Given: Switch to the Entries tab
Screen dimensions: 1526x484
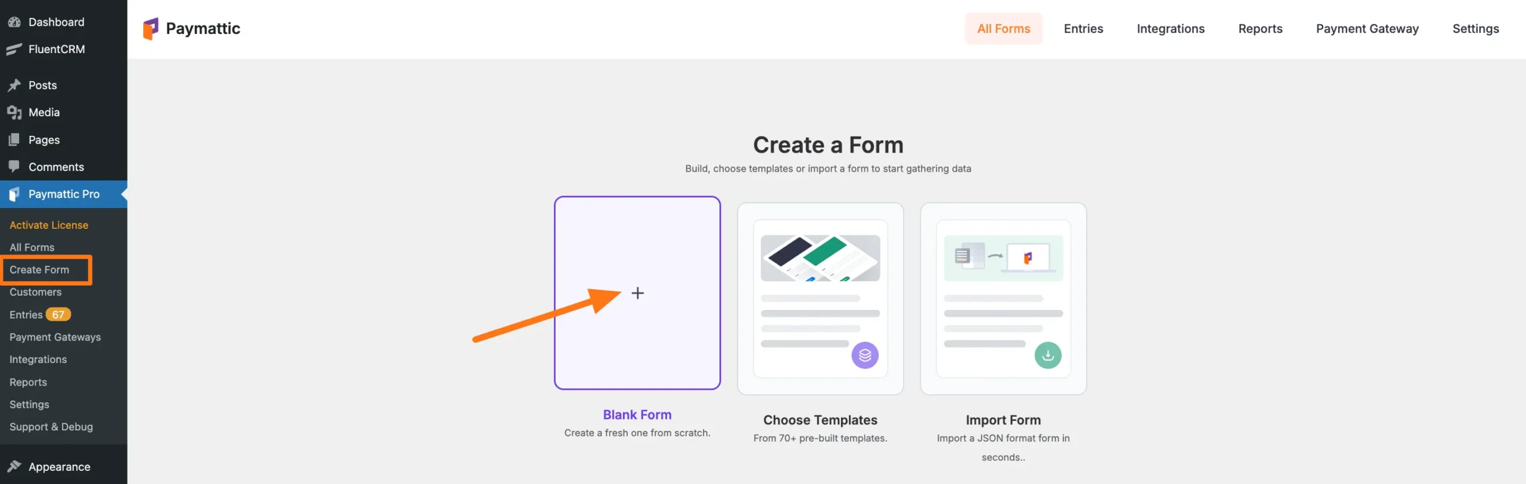Looking at the screenshot, I should coord(1083,28).
